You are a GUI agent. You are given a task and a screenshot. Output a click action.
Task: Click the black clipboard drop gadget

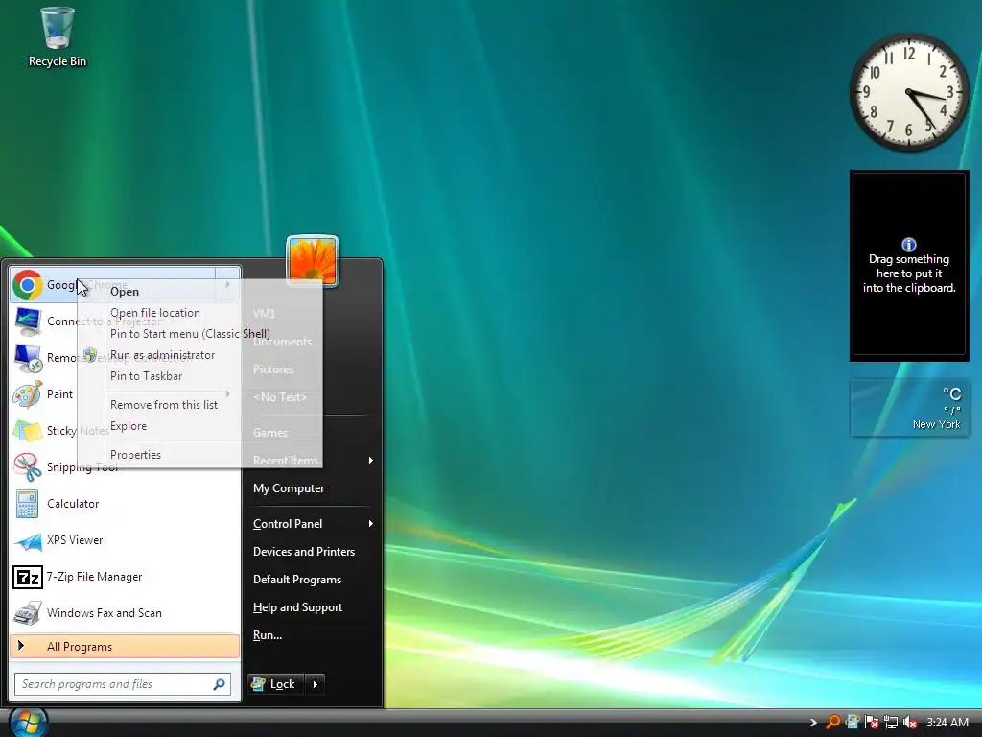(x=909, y=266)
